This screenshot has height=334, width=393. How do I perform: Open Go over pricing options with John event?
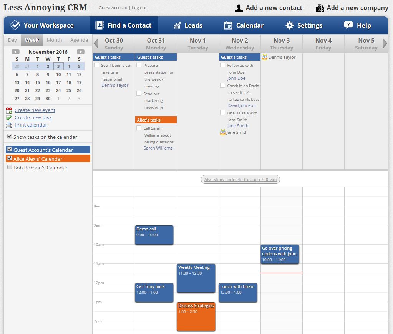pyautogui.click(x=280, y=254)
